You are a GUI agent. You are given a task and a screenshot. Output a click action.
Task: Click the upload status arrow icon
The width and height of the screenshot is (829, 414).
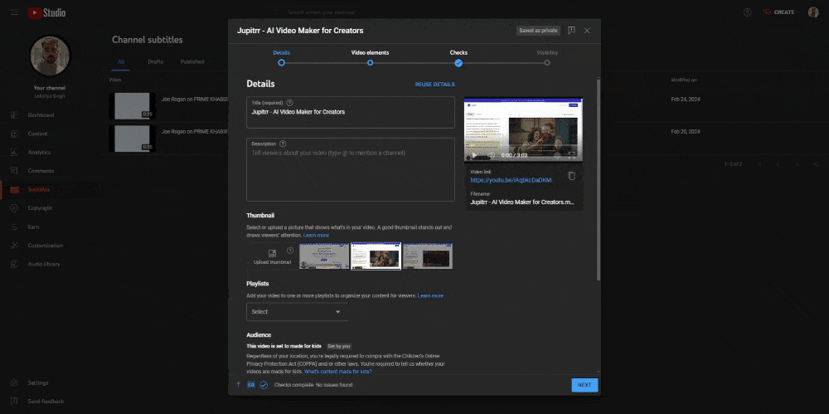tap(239, 385)
